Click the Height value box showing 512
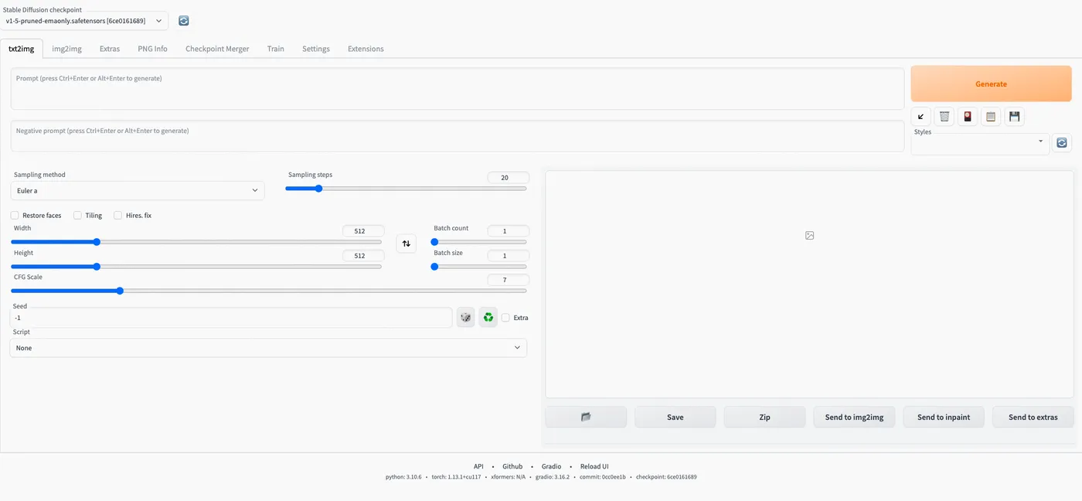 coord(363,256)
